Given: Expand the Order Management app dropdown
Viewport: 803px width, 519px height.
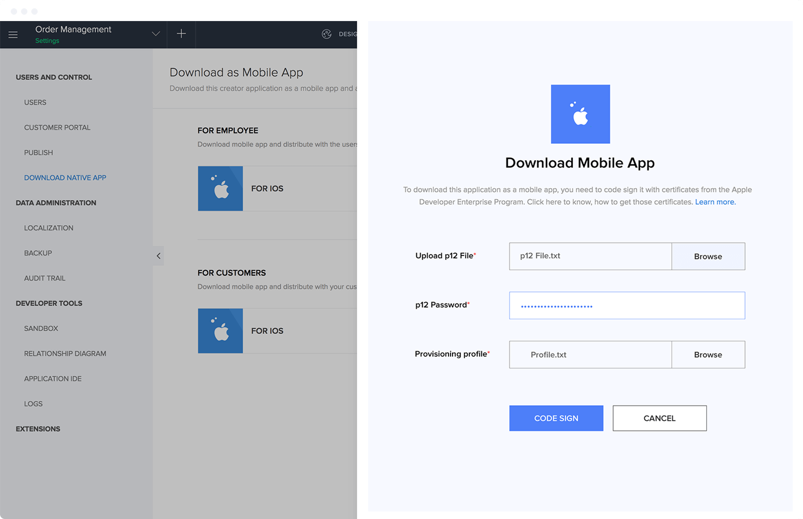Looking at the screenshot, I should (x=155, y=34).
